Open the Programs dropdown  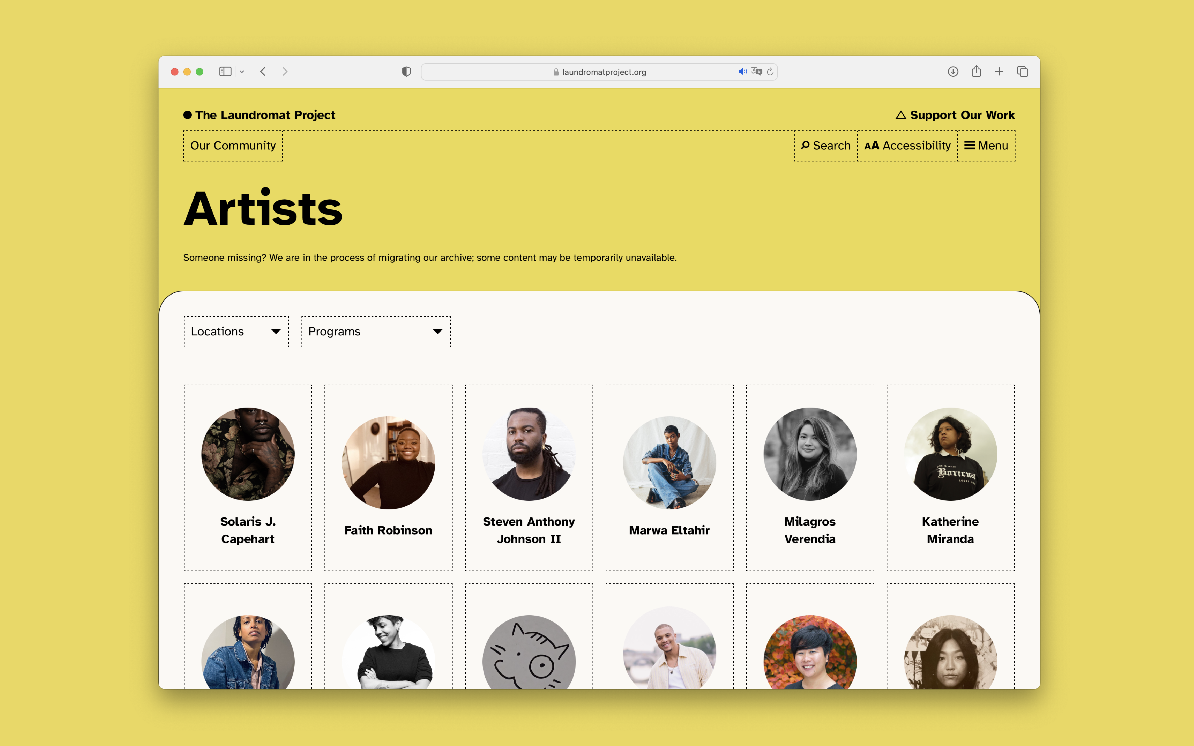[376, 332]
